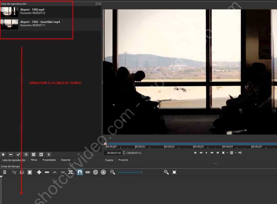Switch to the Filtros tab
Screen dimensions: 277x204
click(x=34, y=160)
